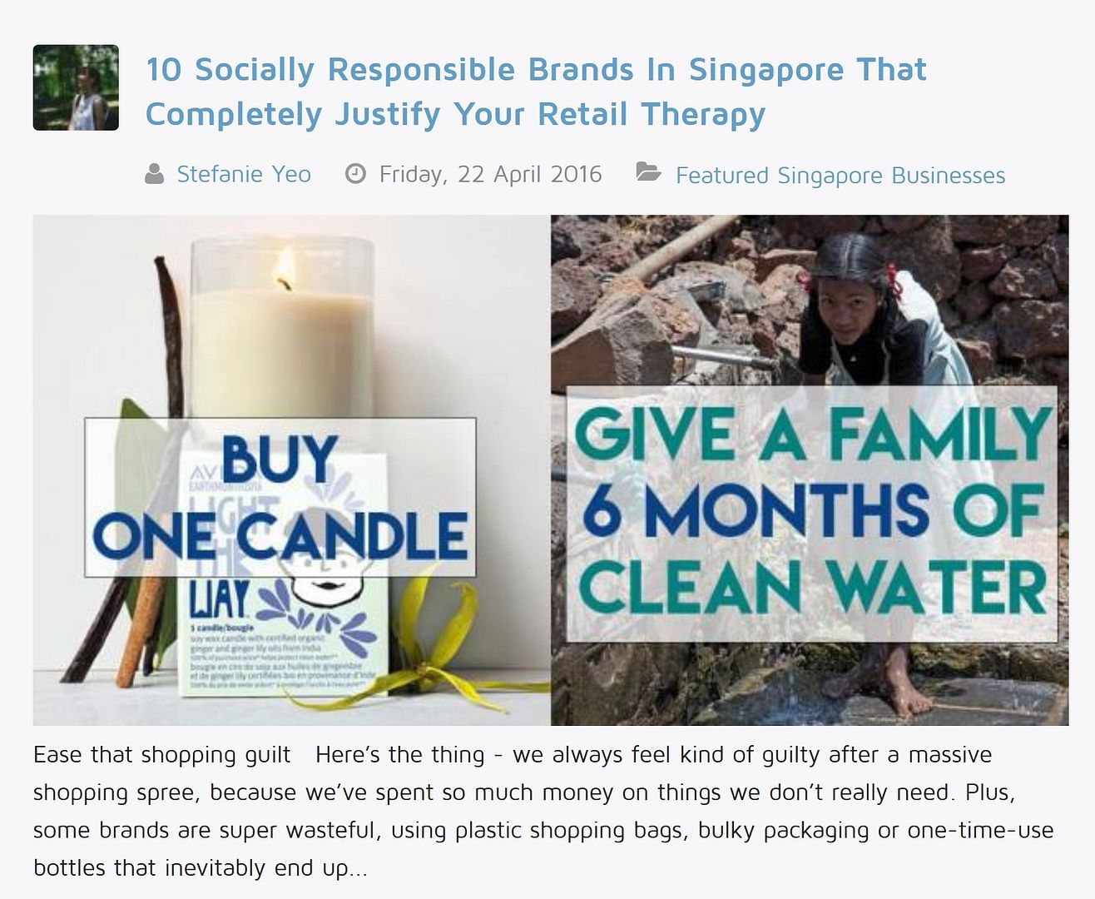The image size is (1095, 899).
Task: Click the author person icon
Action: (154, 174)
